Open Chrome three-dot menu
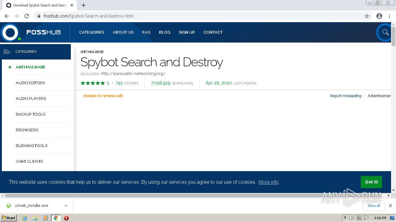The width and height of the screenshot is (396, 222). coord(389,16)
